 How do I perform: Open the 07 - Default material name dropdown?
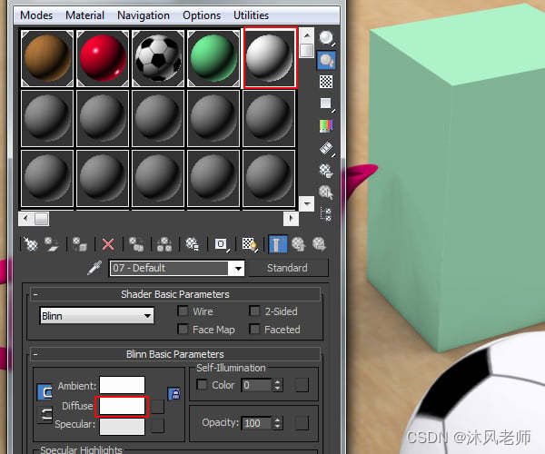(238, 268)
